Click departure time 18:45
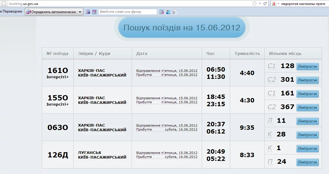The height and width of the screenshot is (174, 329). pyautogui.click(x=216, y=97)
